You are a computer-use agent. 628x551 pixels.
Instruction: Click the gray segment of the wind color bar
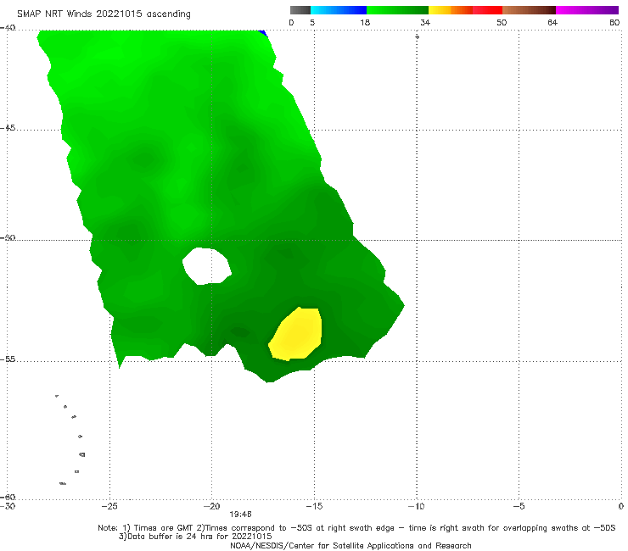coord(300,10)
